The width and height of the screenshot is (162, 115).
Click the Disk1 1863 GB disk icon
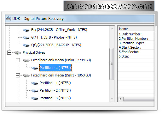click(x=26, y=76)
